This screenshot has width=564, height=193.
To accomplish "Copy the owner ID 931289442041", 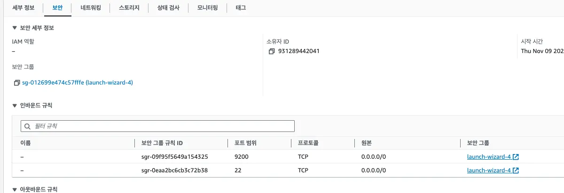I will click(271, 51).
